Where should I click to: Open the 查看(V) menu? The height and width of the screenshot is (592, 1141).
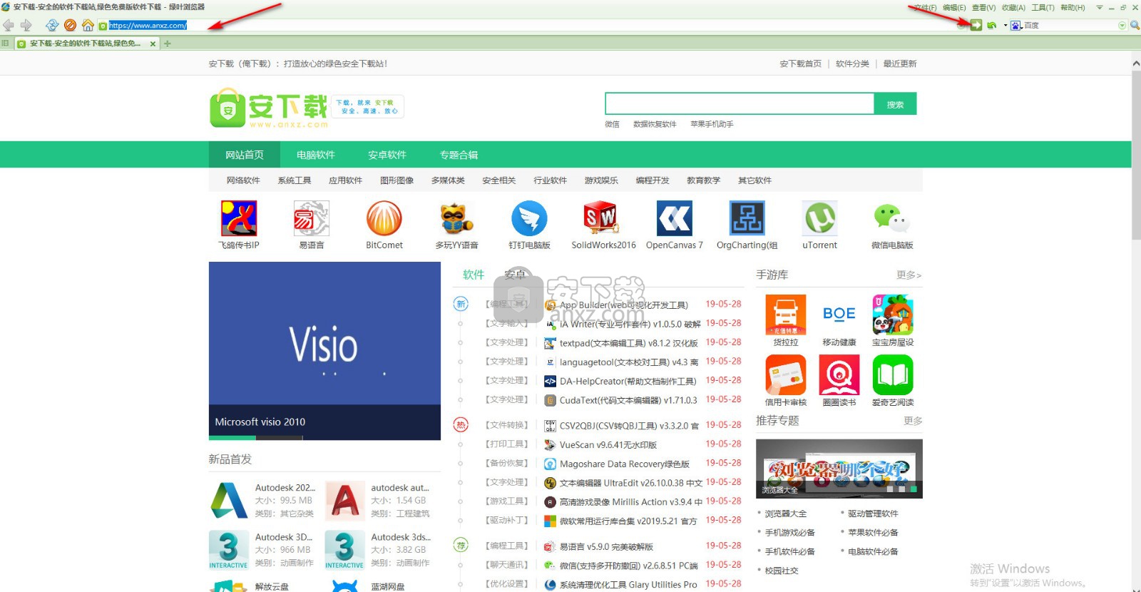pyautogui.click(x=983, y=8)
